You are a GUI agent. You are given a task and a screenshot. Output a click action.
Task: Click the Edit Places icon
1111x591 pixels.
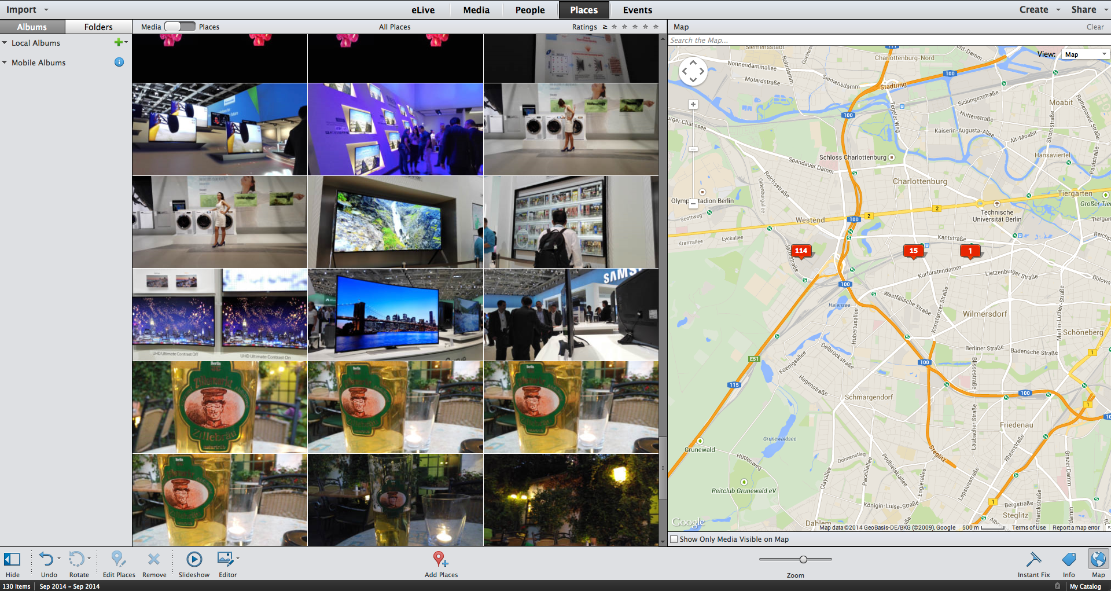tap(118, 559)
